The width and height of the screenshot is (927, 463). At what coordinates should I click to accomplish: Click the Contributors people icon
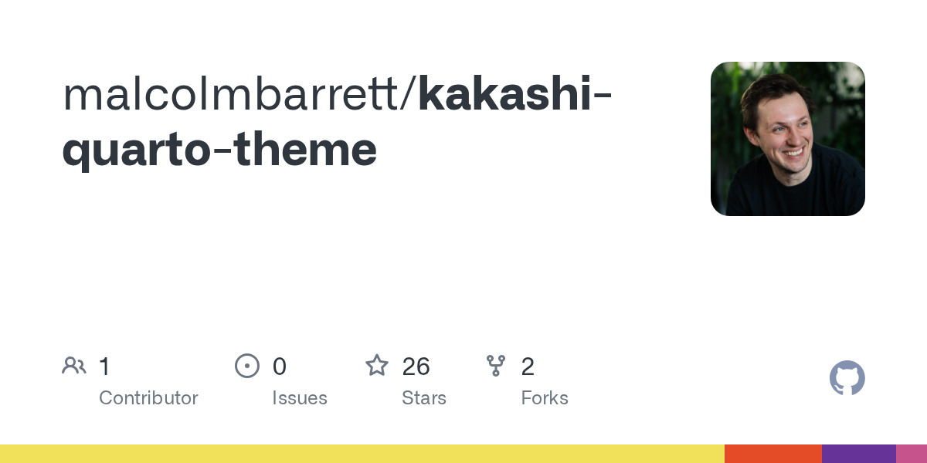[x=74, y=366]
